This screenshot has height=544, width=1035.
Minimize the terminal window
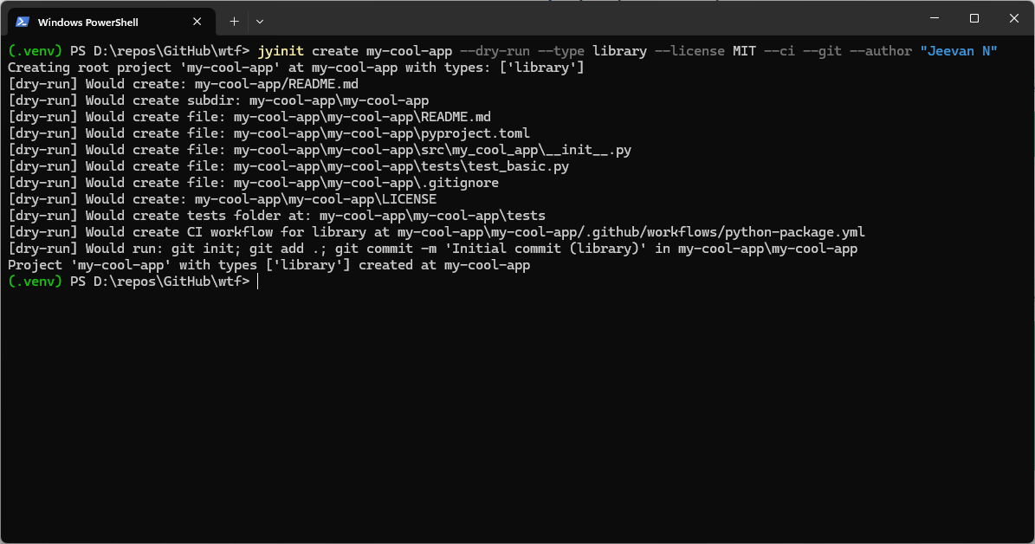(934, 18)
